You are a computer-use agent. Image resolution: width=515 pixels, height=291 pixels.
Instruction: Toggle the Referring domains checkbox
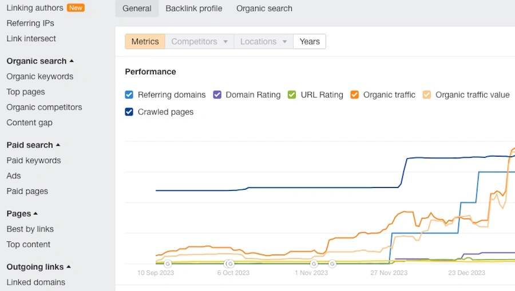point(129,95)
